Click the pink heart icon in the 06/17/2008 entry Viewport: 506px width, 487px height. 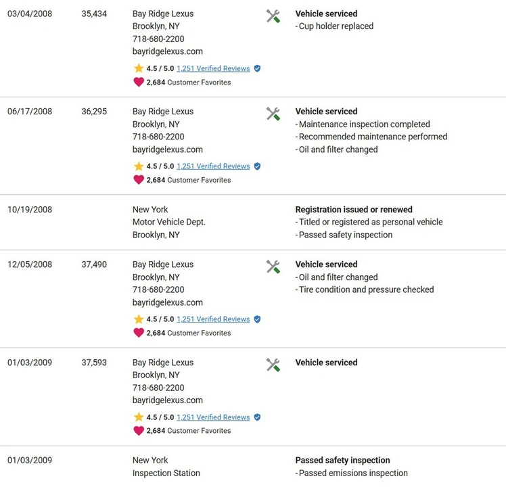[139, 180]
